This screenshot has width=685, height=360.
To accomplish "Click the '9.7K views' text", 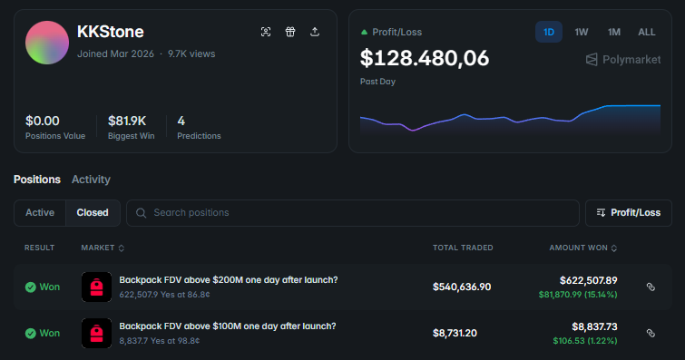I will click(x=191, y=54).
